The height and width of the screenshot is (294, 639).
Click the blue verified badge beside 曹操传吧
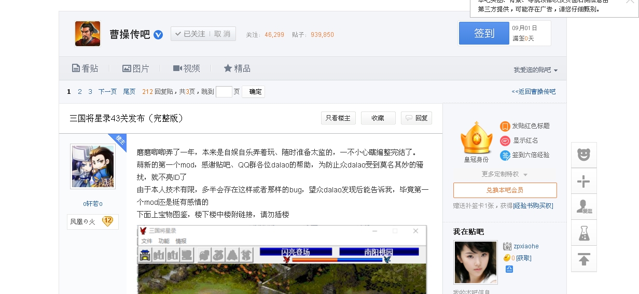[x=158, y=35]
